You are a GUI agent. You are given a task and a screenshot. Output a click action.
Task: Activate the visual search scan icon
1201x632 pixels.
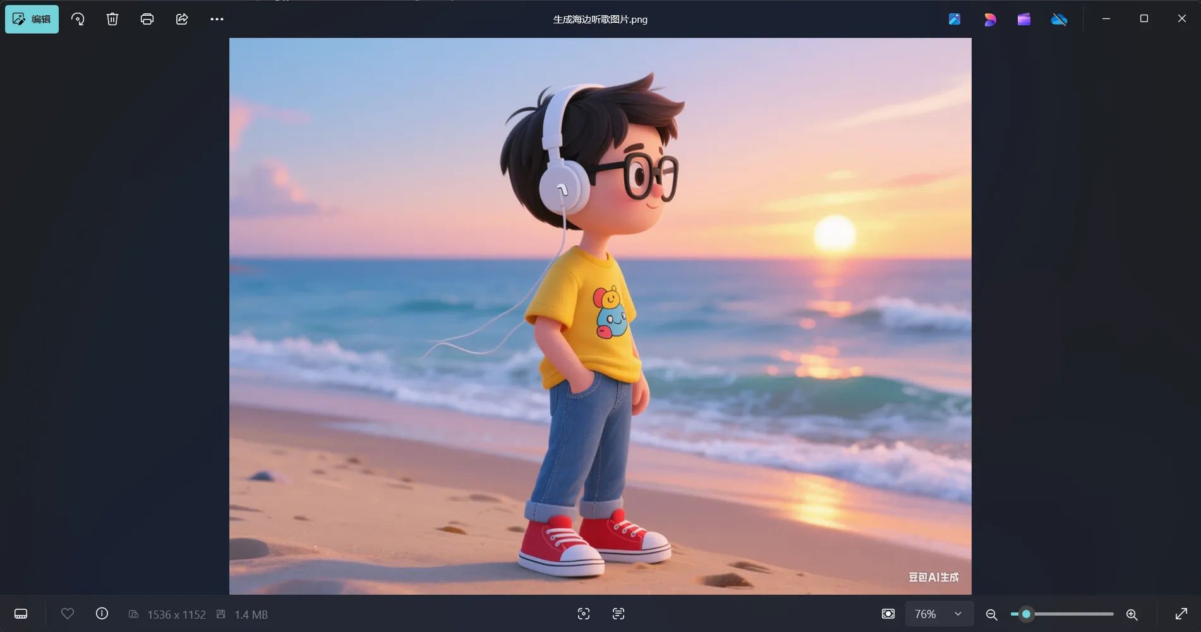[584, 614]
